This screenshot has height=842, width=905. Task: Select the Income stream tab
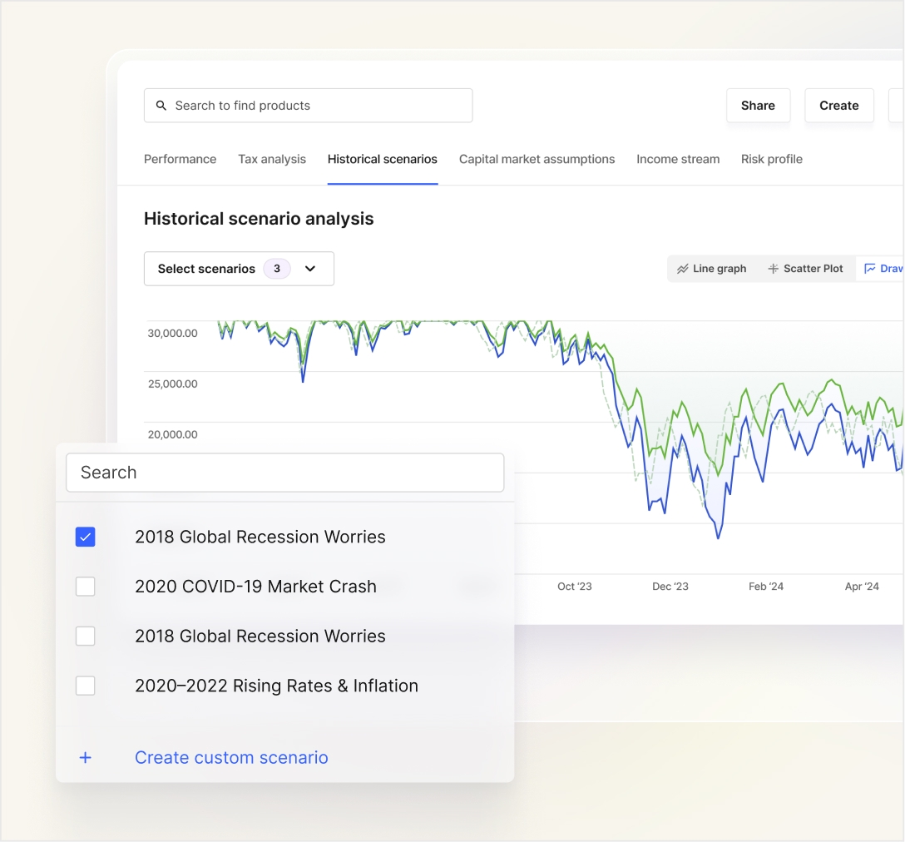[x=677, y=159]
